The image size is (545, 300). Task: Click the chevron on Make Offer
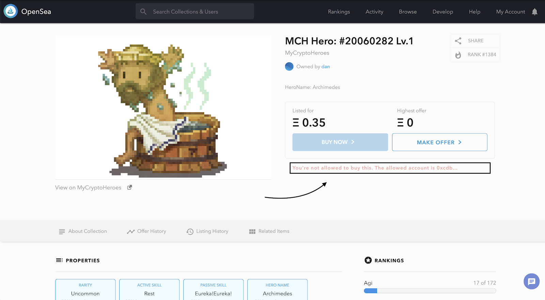coord(460,142)
